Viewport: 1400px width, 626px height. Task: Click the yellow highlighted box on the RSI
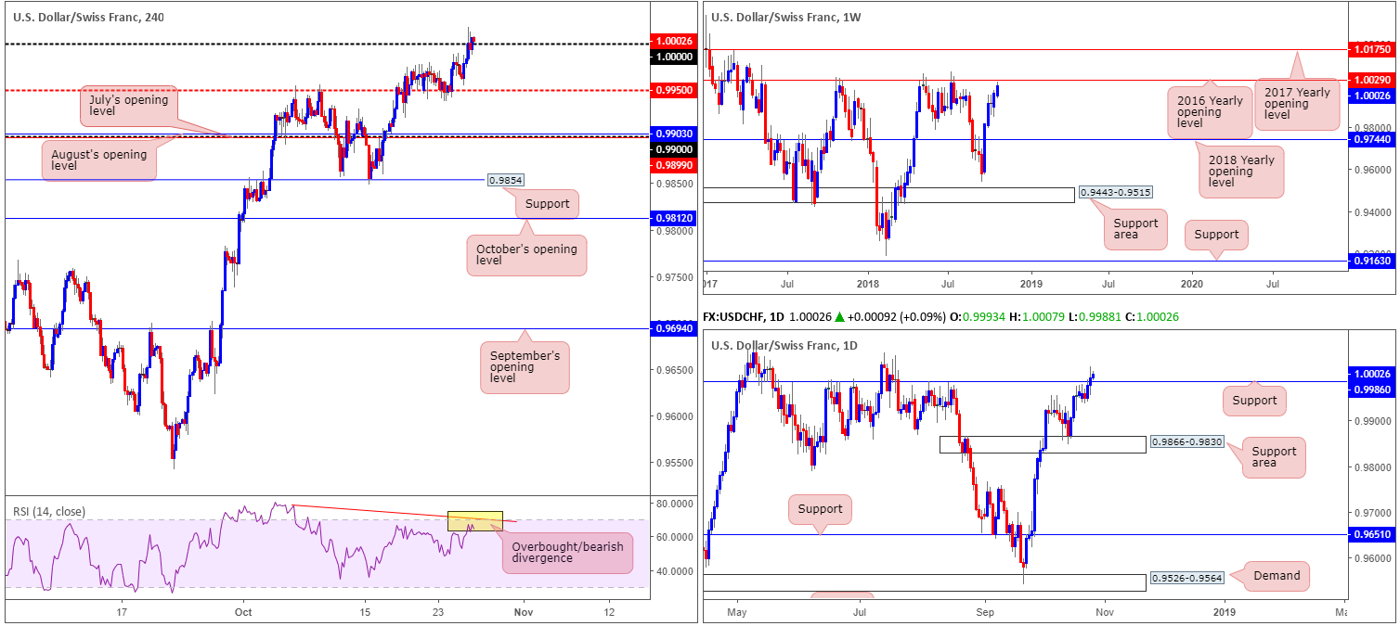coord(475,521)
